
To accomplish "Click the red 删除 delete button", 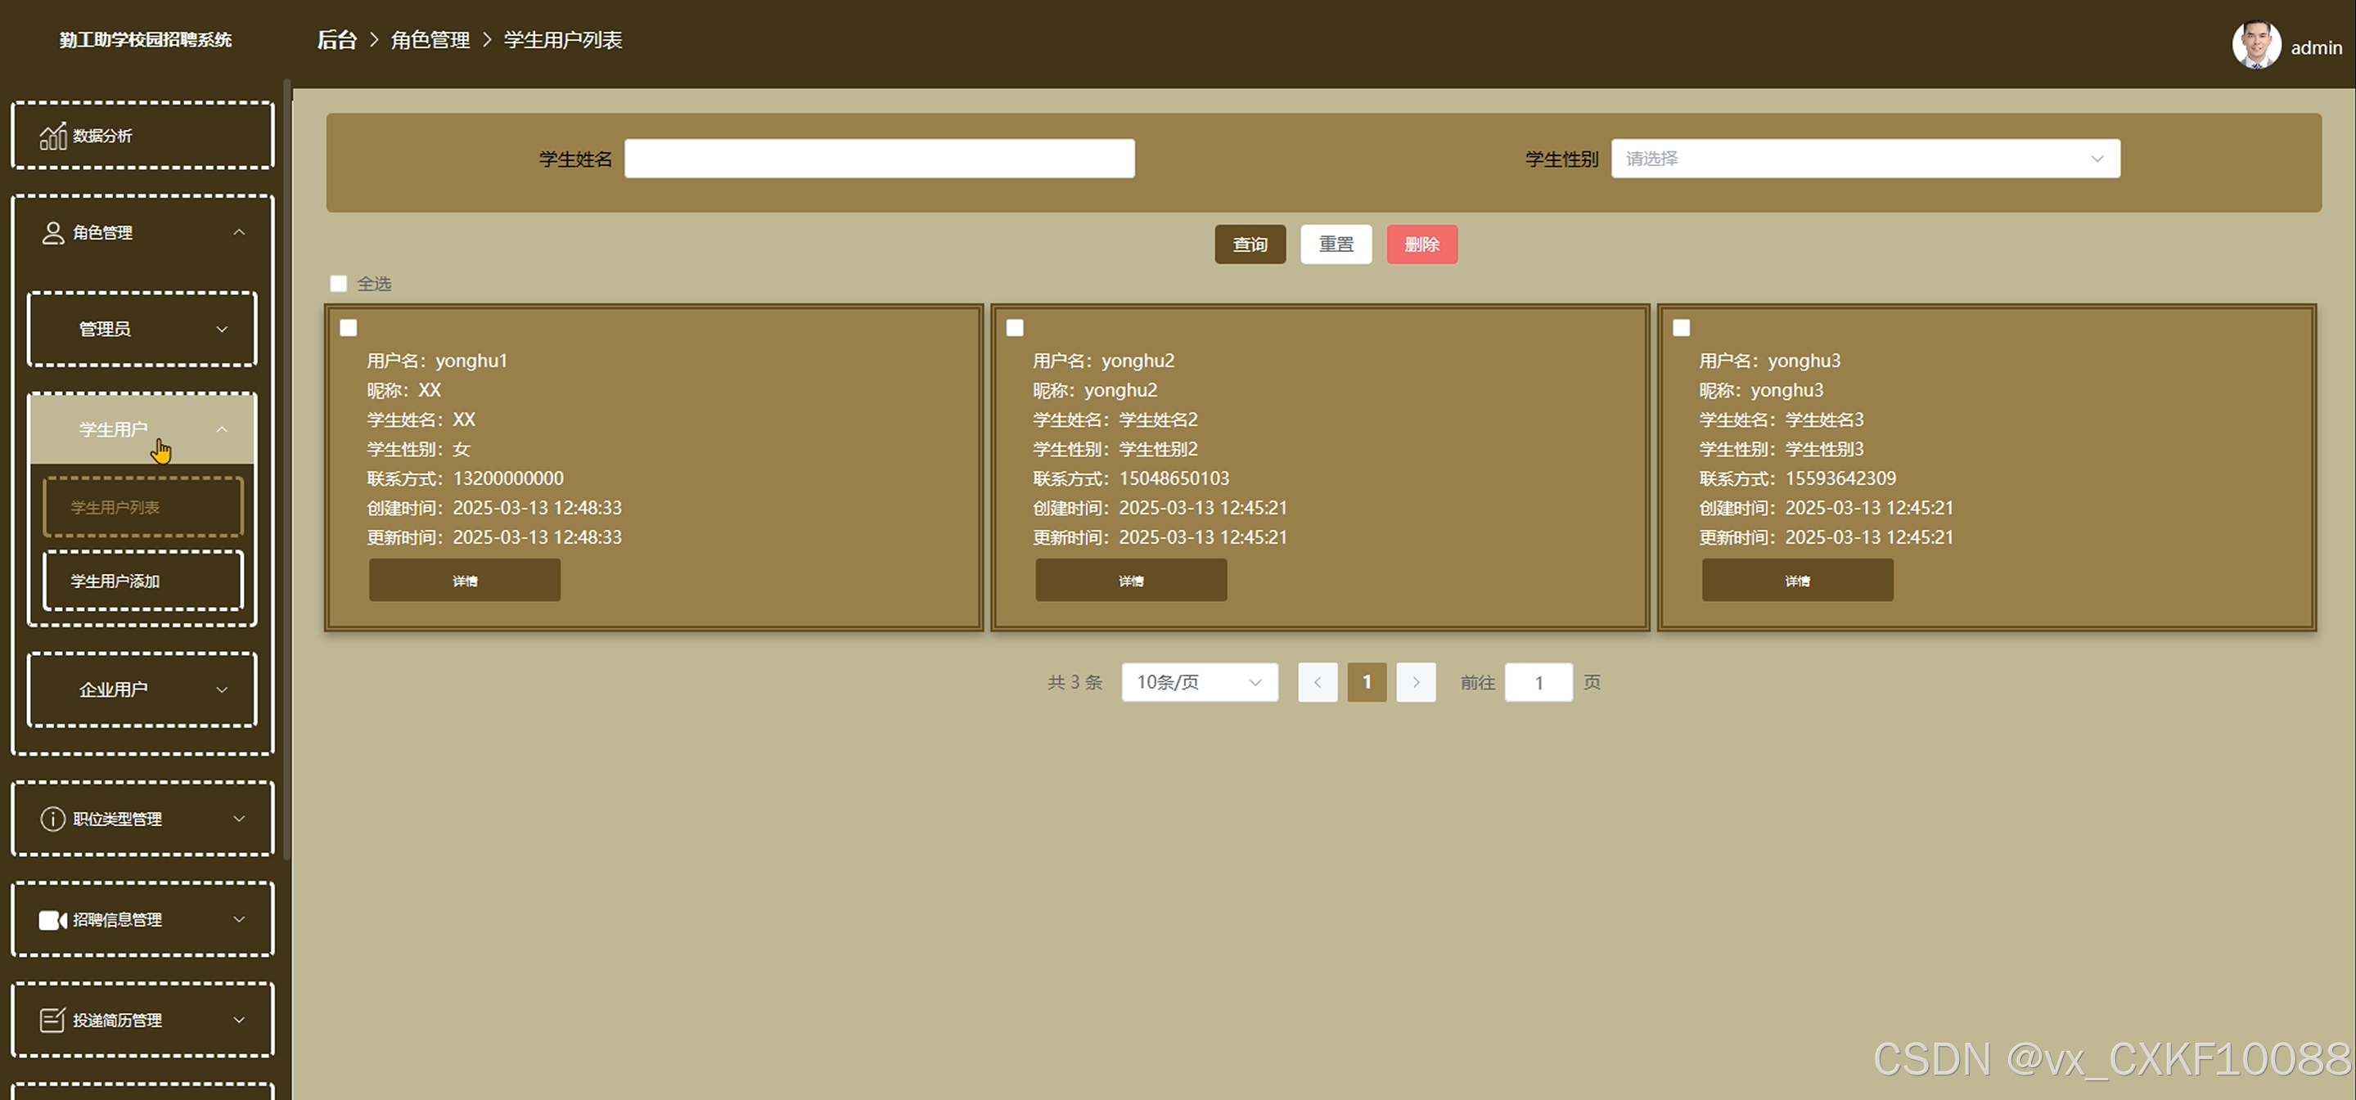I will pyautogui.click(x=1421, y=245).
